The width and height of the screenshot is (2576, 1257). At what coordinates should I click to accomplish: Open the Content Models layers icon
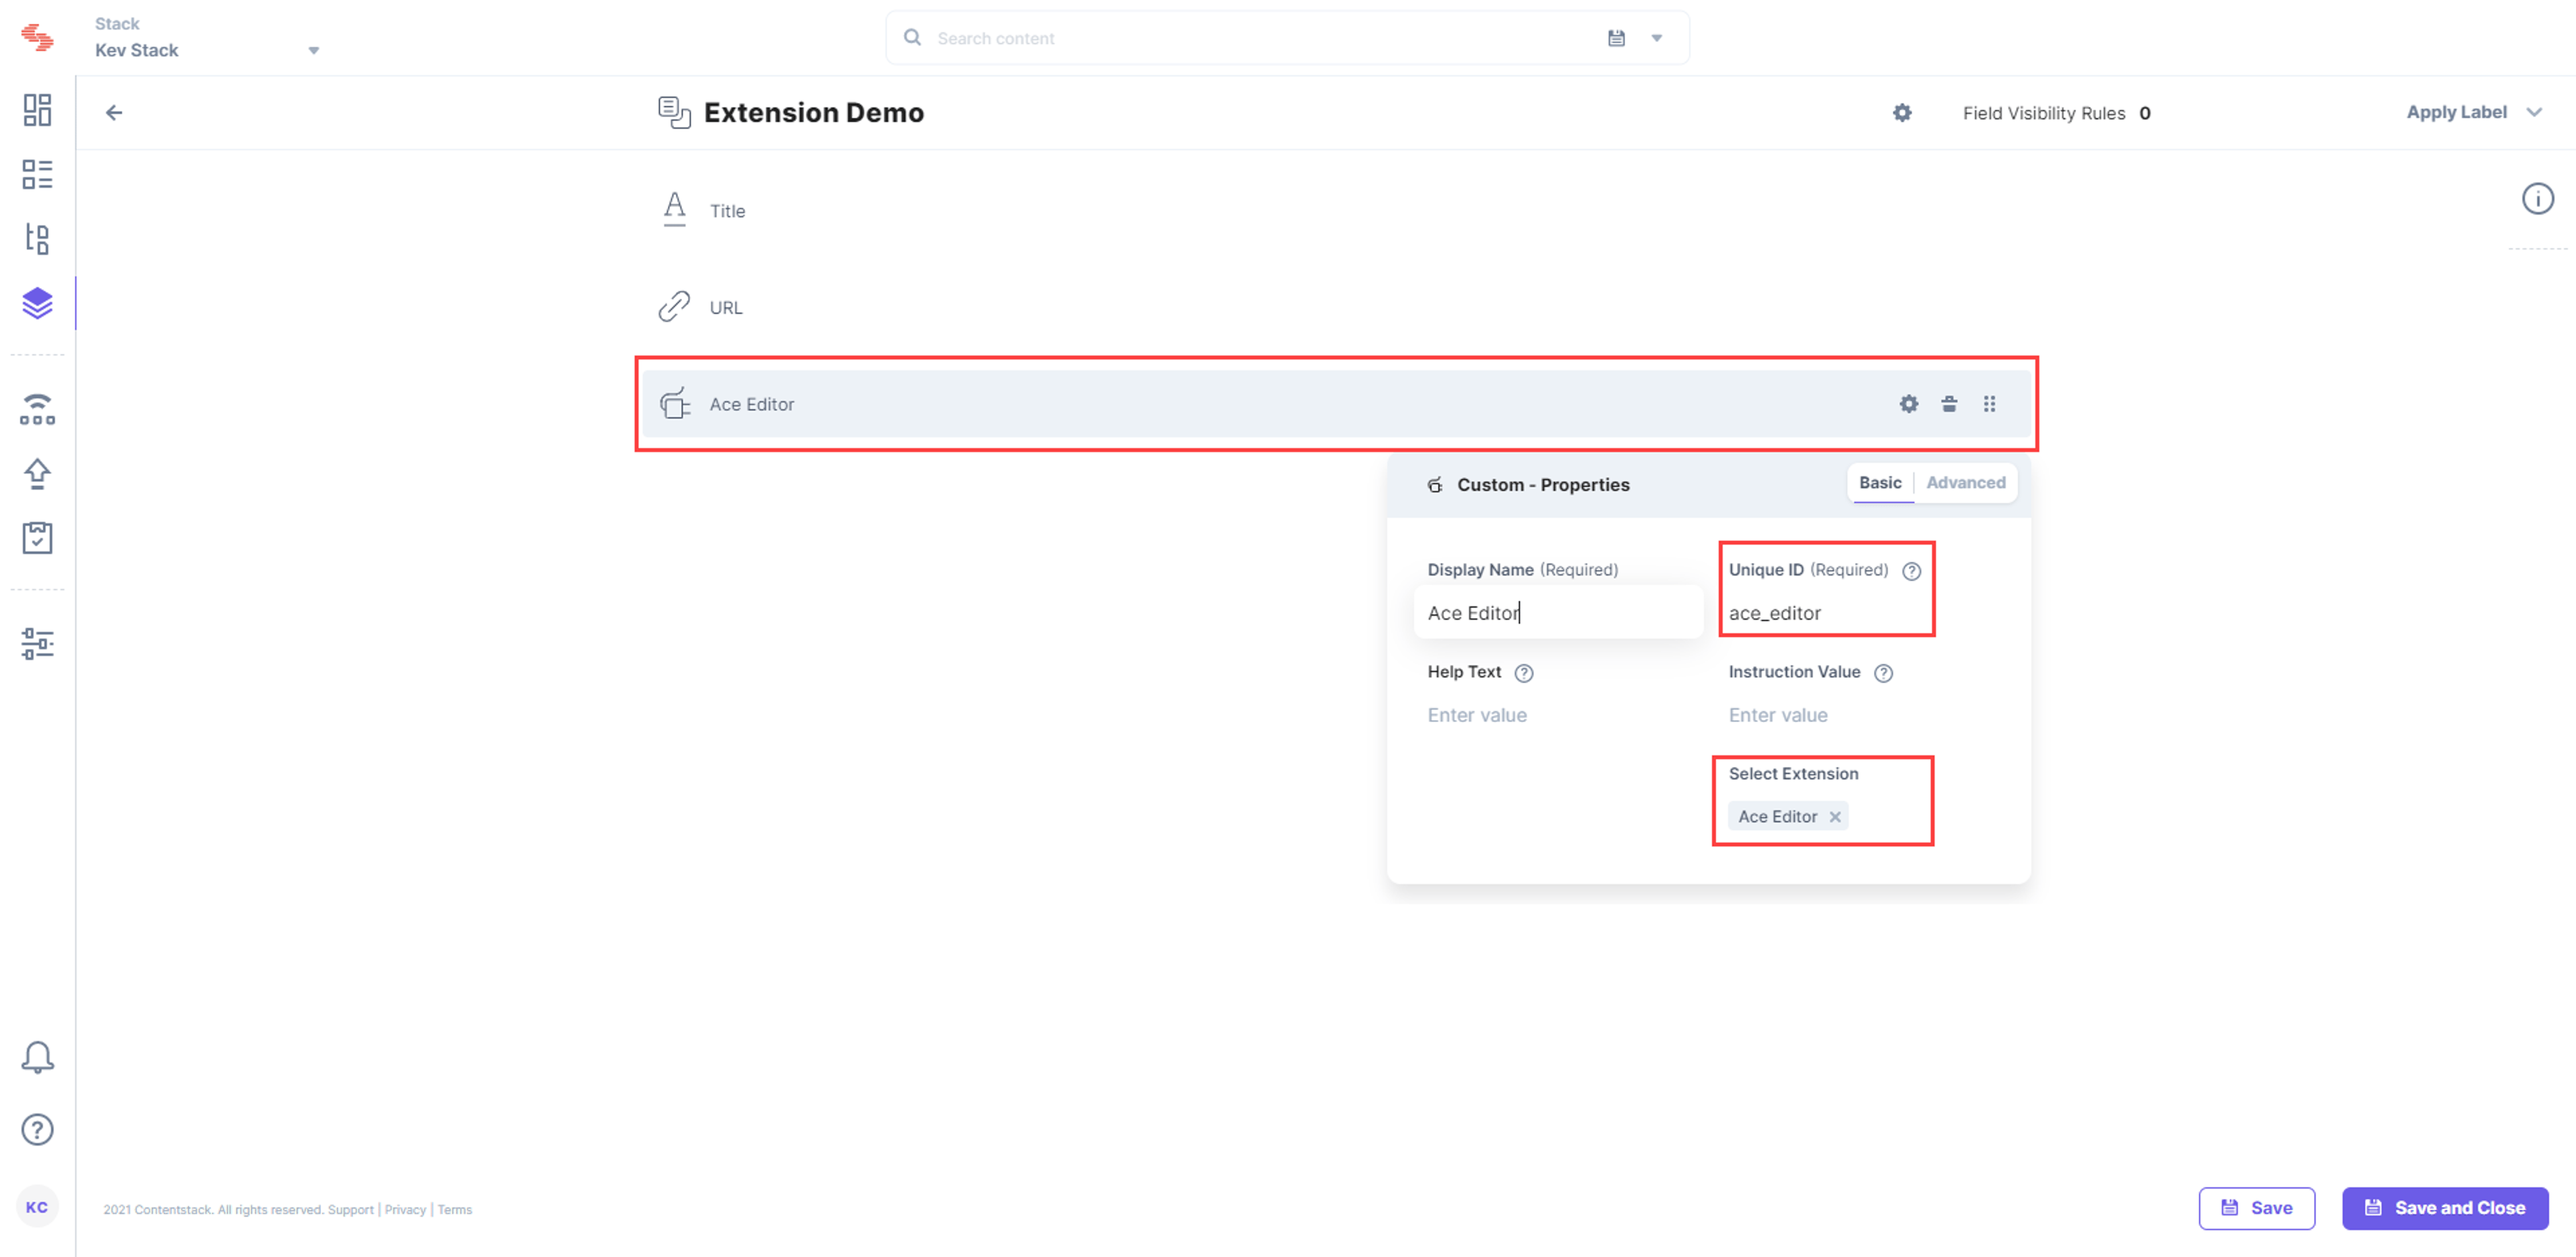coord(37,303)
